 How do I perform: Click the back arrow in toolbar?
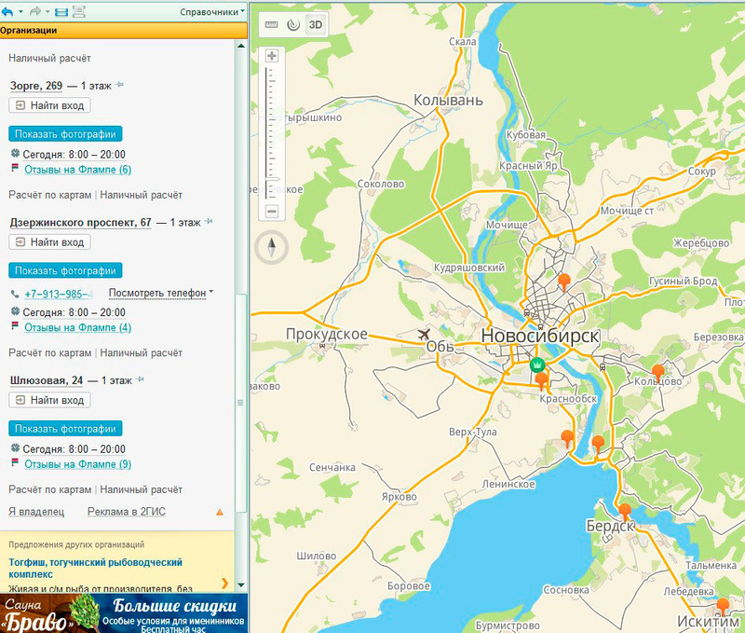tap(8, 11)
